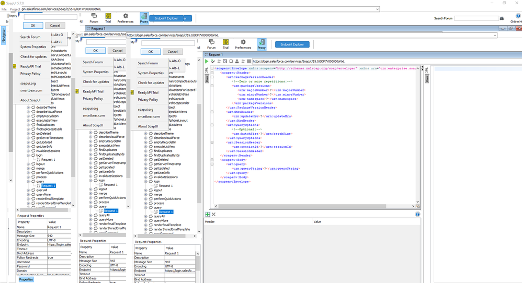Viewport: 522px width, 283px height.
Task: Collapse the urn:MruHeader fold toggle
Action: (x=211, y=112)
